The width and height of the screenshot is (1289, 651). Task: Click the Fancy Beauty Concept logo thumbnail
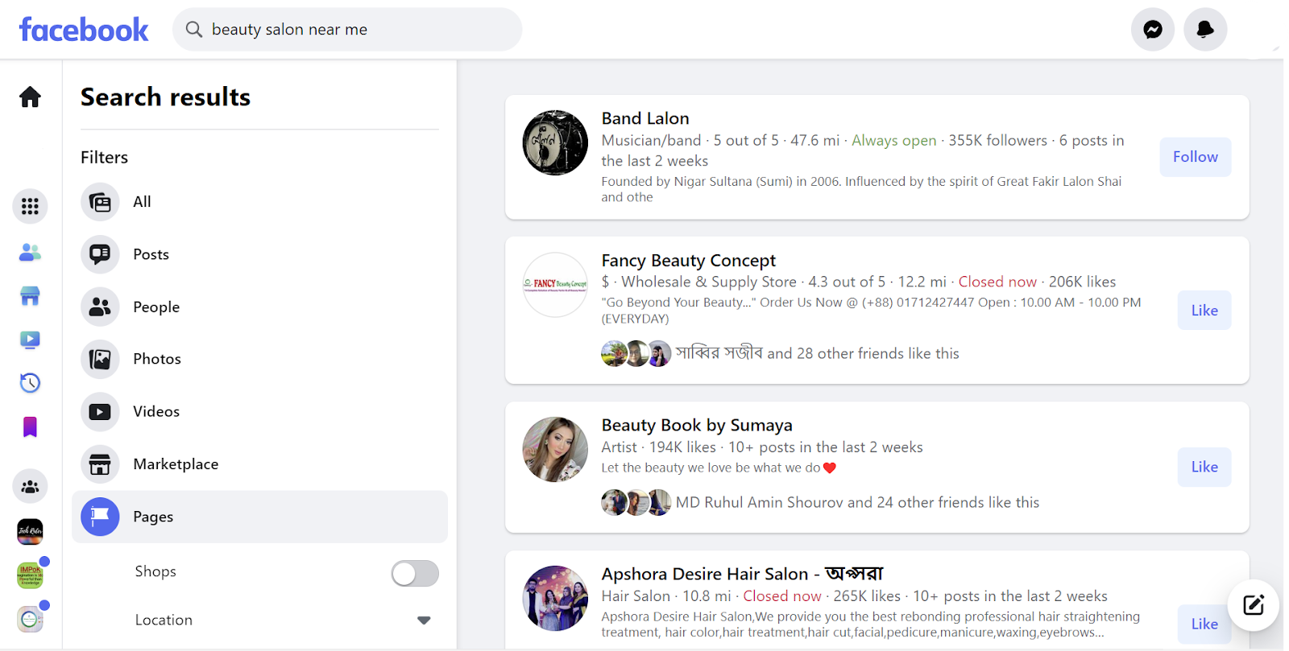555,285
